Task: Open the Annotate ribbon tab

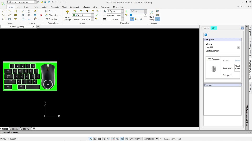Action: 55,7
